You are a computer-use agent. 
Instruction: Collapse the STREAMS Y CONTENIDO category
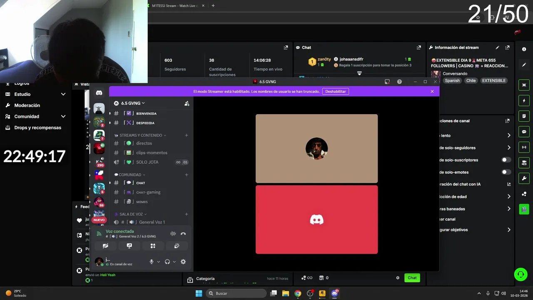pos(140,135)
